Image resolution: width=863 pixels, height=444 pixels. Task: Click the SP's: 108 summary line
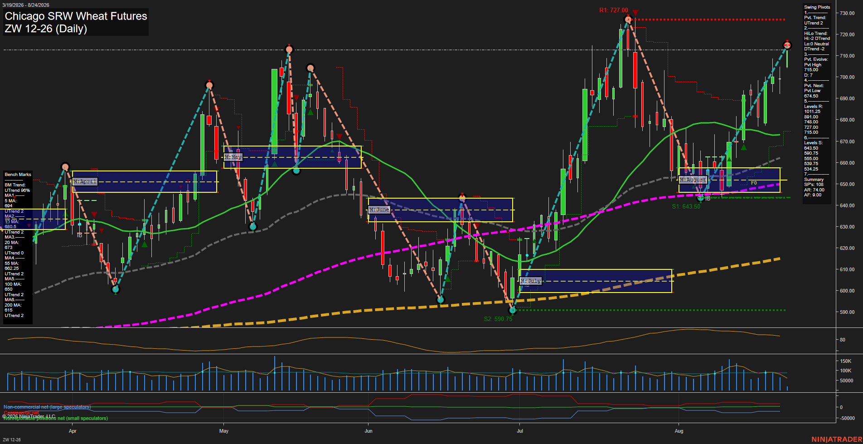tap(814, 185)
